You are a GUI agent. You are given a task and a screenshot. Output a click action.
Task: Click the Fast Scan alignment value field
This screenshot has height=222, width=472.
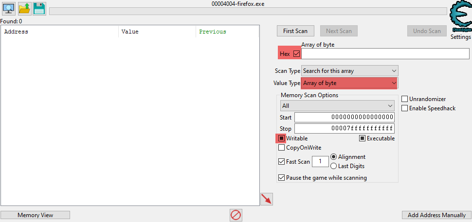point(320,162)
